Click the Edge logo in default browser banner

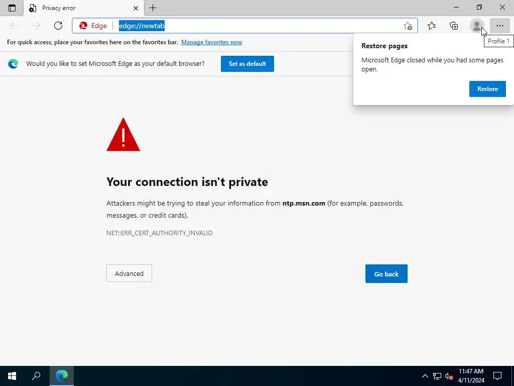tap(13, 64)
